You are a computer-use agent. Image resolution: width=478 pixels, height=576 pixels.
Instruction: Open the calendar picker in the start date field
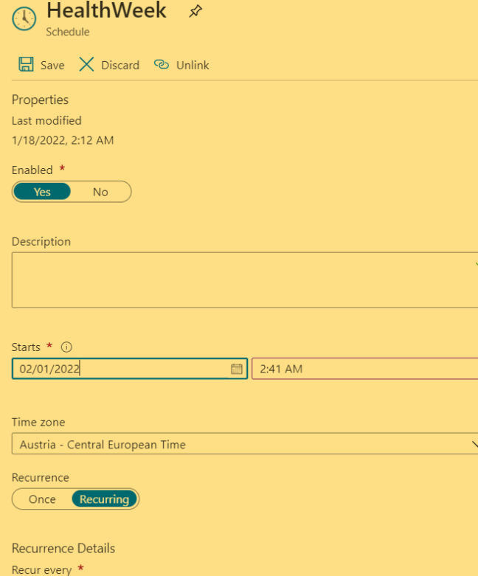click(x=237, y=369)
